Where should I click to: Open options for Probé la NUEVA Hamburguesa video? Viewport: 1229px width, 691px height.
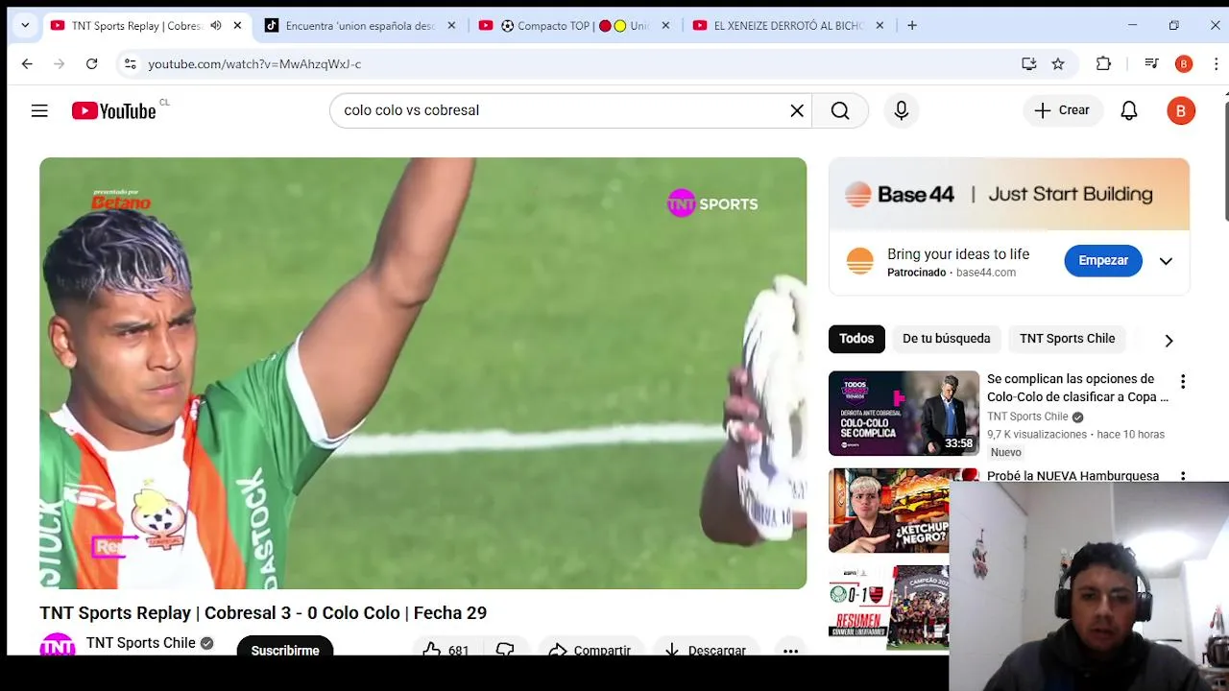[x=1183, y=476]
